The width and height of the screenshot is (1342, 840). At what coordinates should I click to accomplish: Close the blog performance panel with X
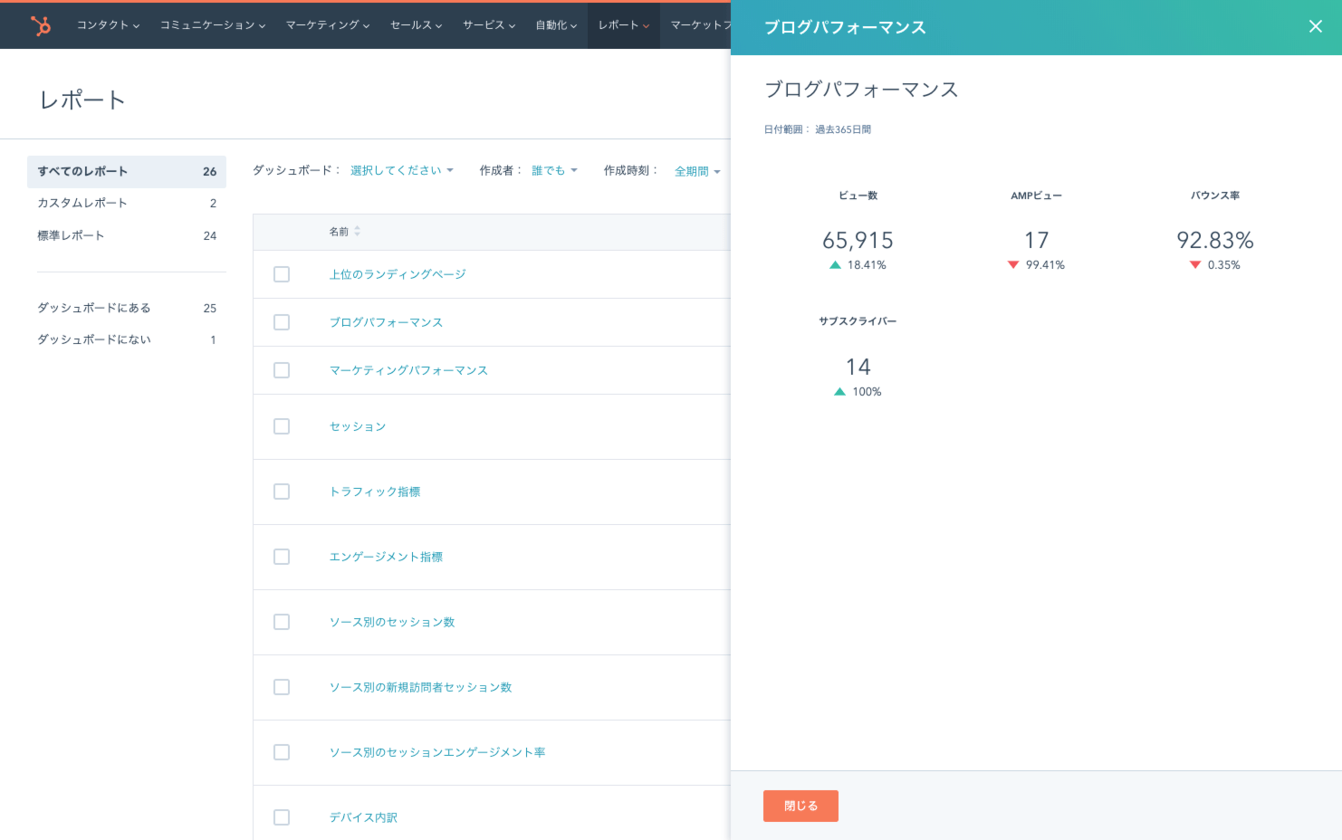pos(1315,26)
